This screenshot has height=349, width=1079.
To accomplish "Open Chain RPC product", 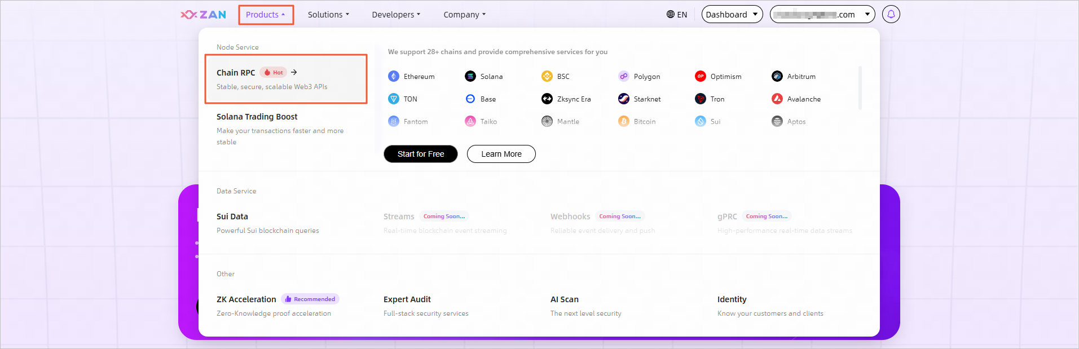I will coord(286,79).
